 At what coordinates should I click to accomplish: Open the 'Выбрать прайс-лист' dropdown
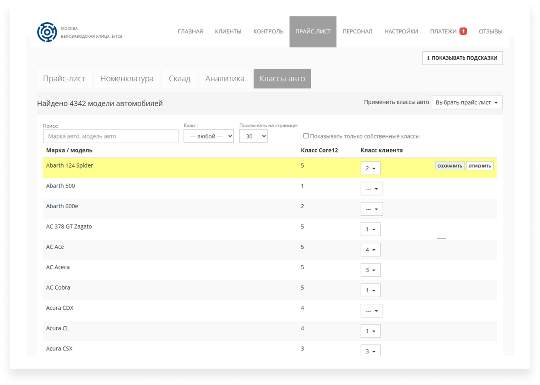click(x=466, y=103)
